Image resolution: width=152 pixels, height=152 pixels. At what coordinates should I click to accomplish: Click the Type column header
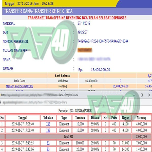[64, 118]
